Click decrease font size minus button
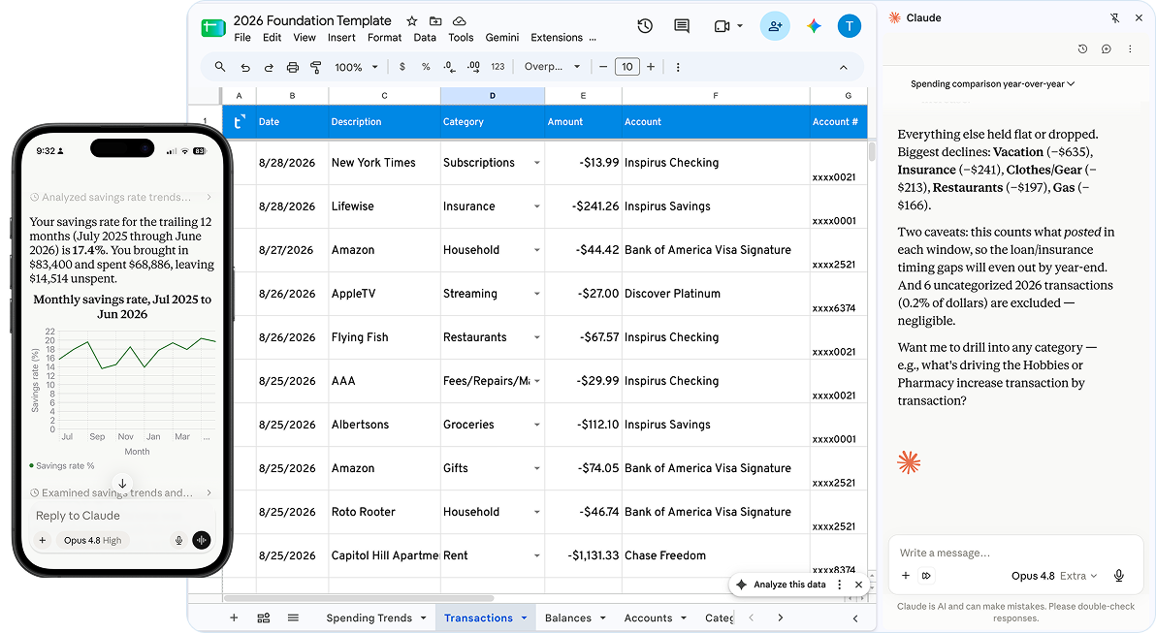Screen dimensions: 1156x633 click(603, 67)
